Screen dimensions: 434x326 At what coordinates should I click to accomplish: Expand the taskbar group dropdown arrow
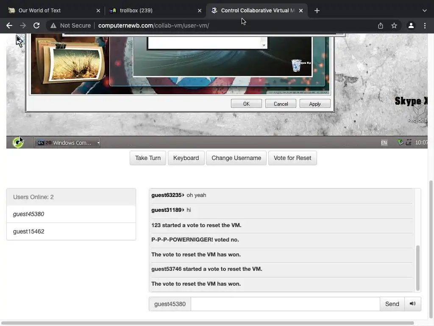pyautogui.click(x=98, y=143)
